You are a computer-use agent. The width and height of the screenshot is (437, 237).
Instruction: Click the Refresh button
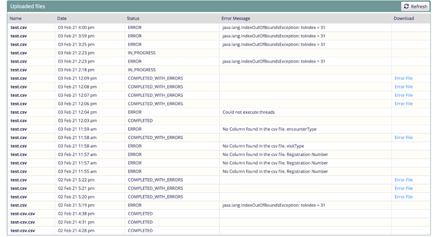click(415, 6)
